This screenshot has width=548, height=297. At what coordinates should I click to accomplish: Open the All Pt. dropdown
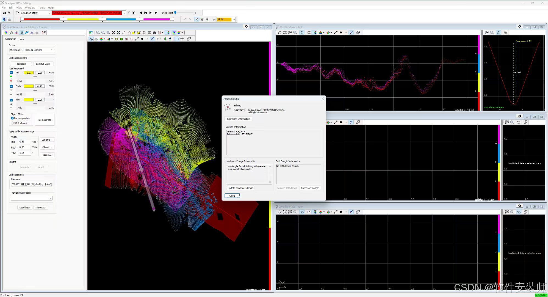[x=234, y=19]
